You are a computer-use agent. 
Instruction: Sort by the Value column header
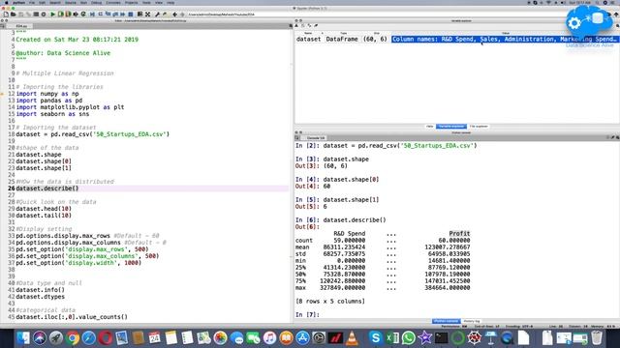[x=506, y=33]
